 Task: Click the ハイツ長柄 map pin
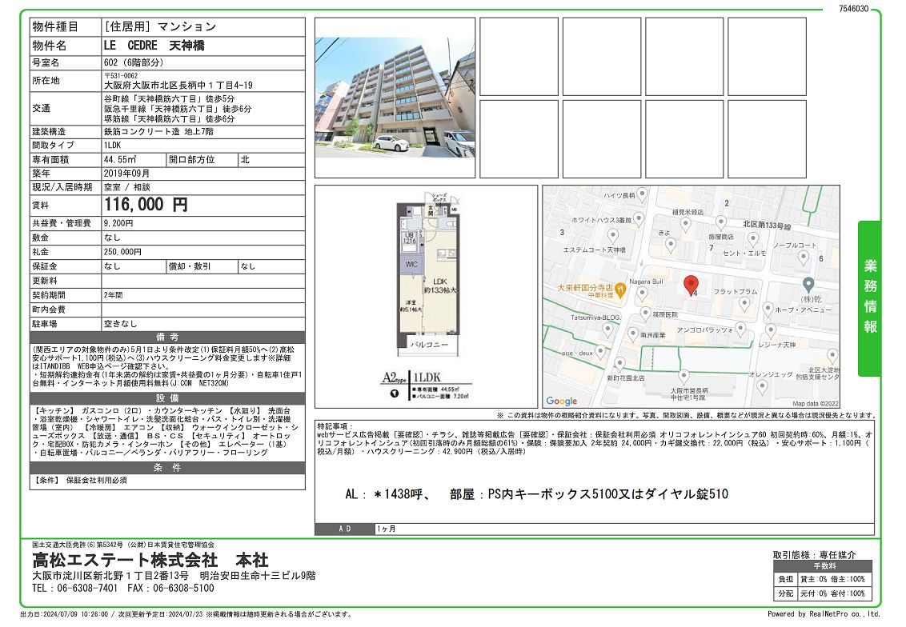click(642, 194)
